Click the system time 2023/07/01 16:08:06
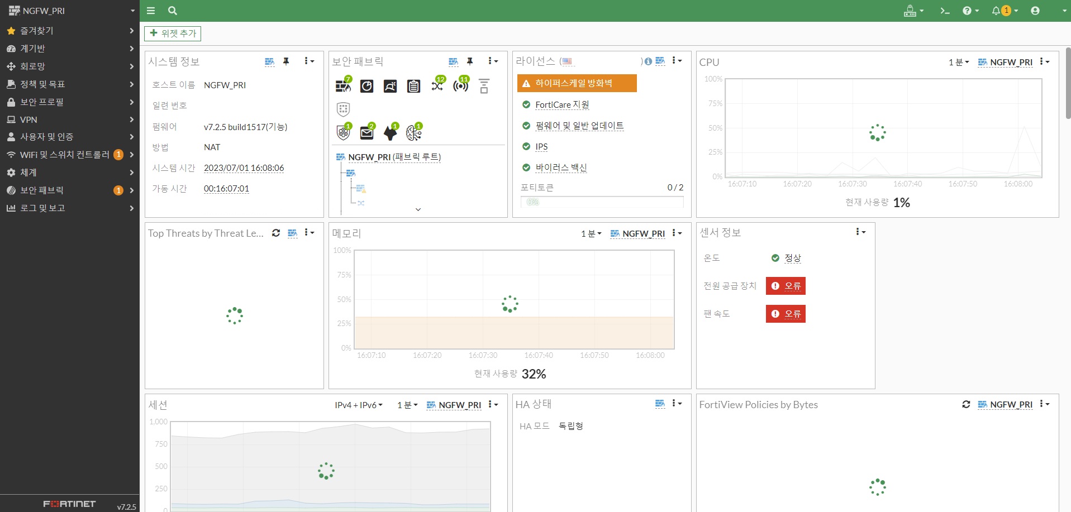 coord(244,168)
